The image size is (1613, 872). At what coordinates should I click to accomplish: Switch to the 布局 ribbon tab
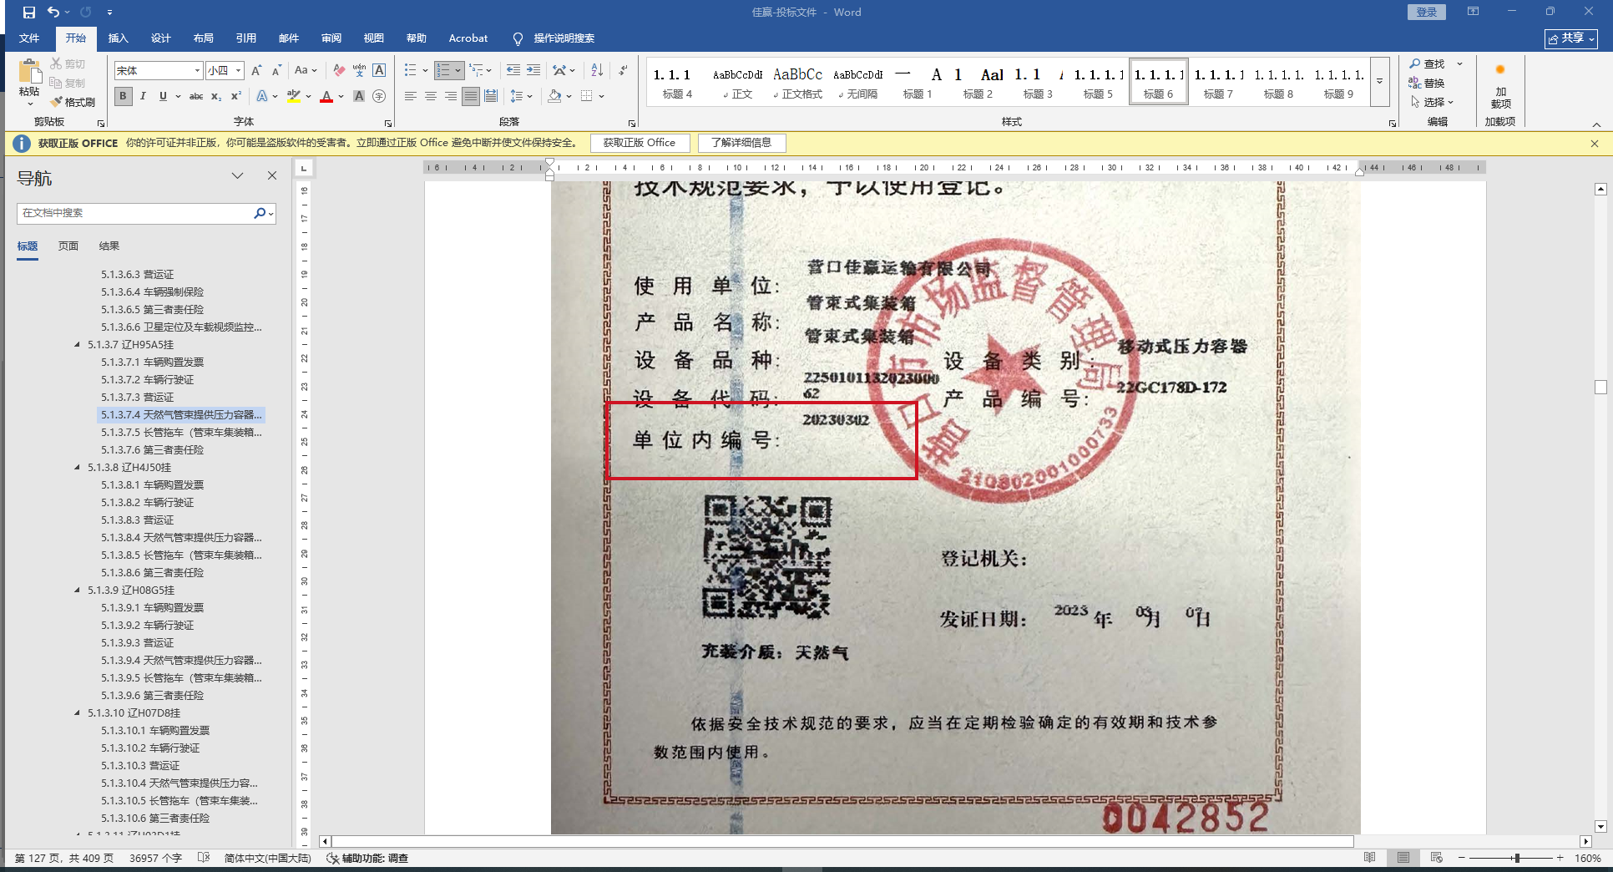coord(203,38)
